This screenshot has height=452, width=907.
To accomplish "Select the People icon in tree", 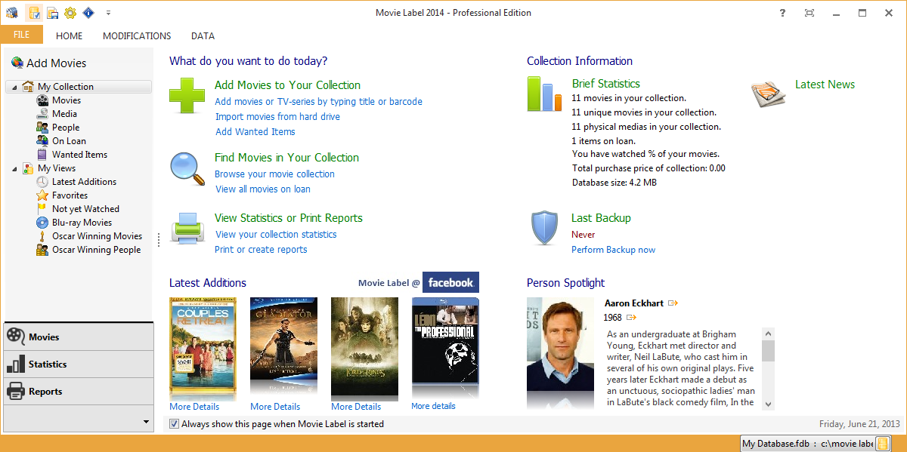I will pyautogui.click(x=42, y=128).
